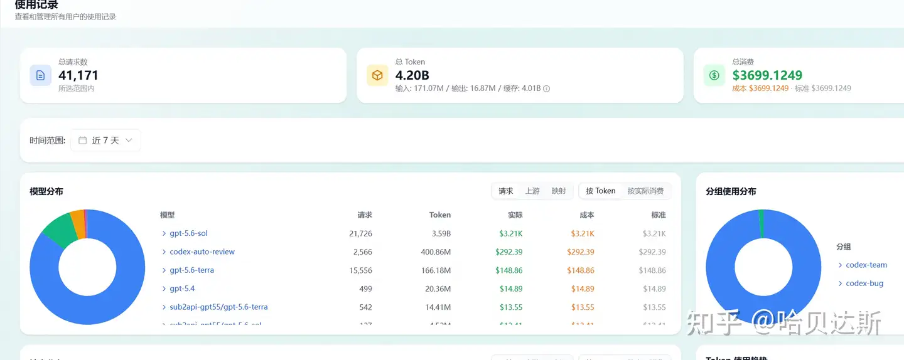Viewport: 904px width, 360px height.
Task: Switch to the 请求 tab
Action: coord(506,191)
